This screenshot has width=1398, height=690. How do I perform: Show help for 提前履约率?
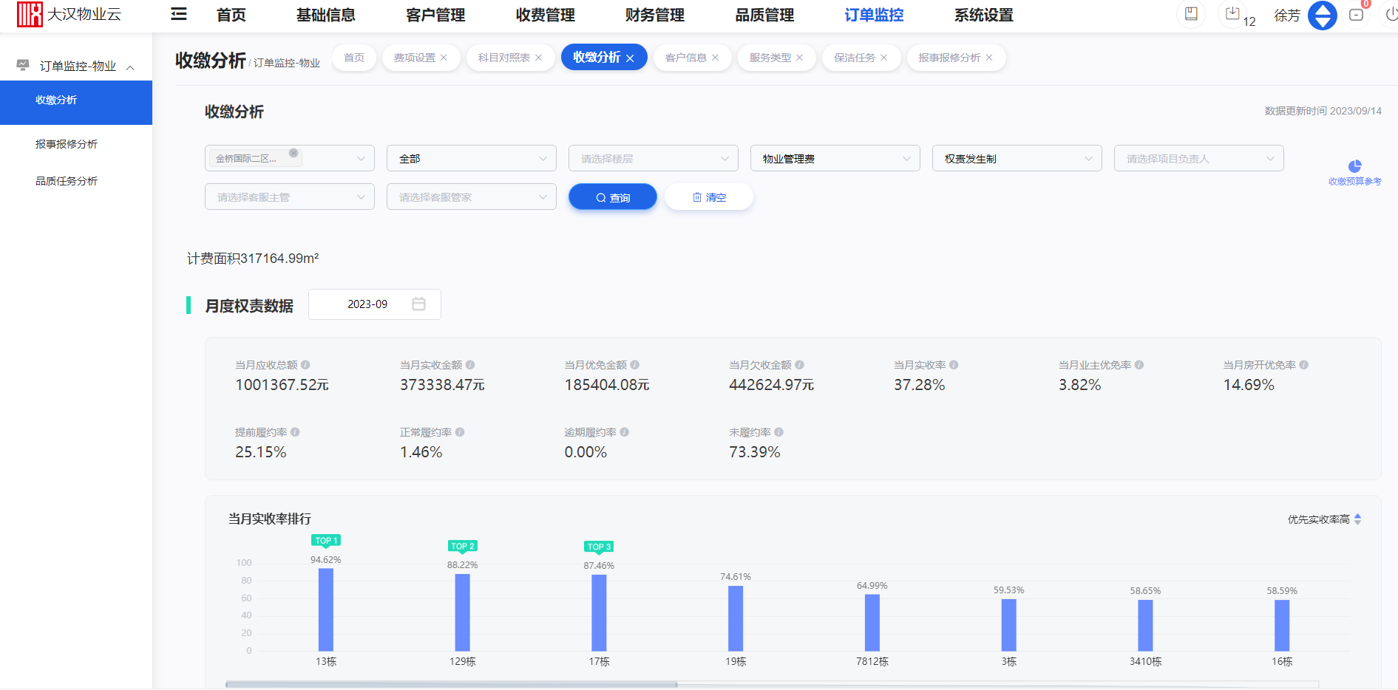click(x=295, y=432)
